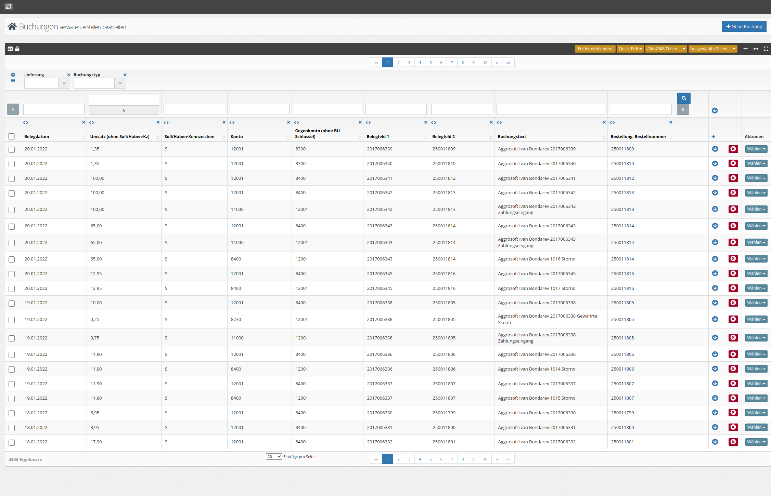Open the Einträge pro Seite selector
771x496 pixels.
(x=274, y=457)
